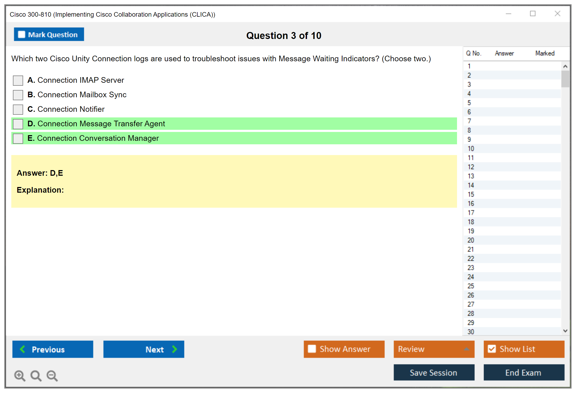The image size is (578, 395).
Task: Click the scroll up arrow in question list
Action: [x=565, y=66]
